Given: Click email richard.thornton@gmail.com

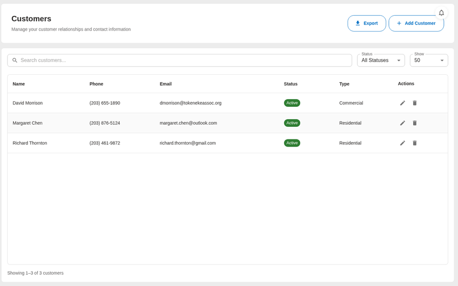Looking at the screenshot, I should (x=187, y=143).
